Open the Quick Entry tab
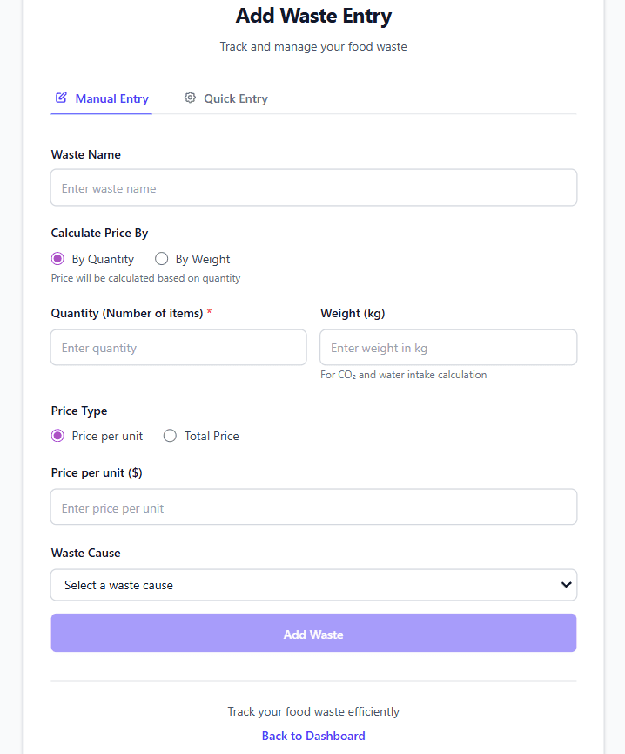 click(226, 98)
